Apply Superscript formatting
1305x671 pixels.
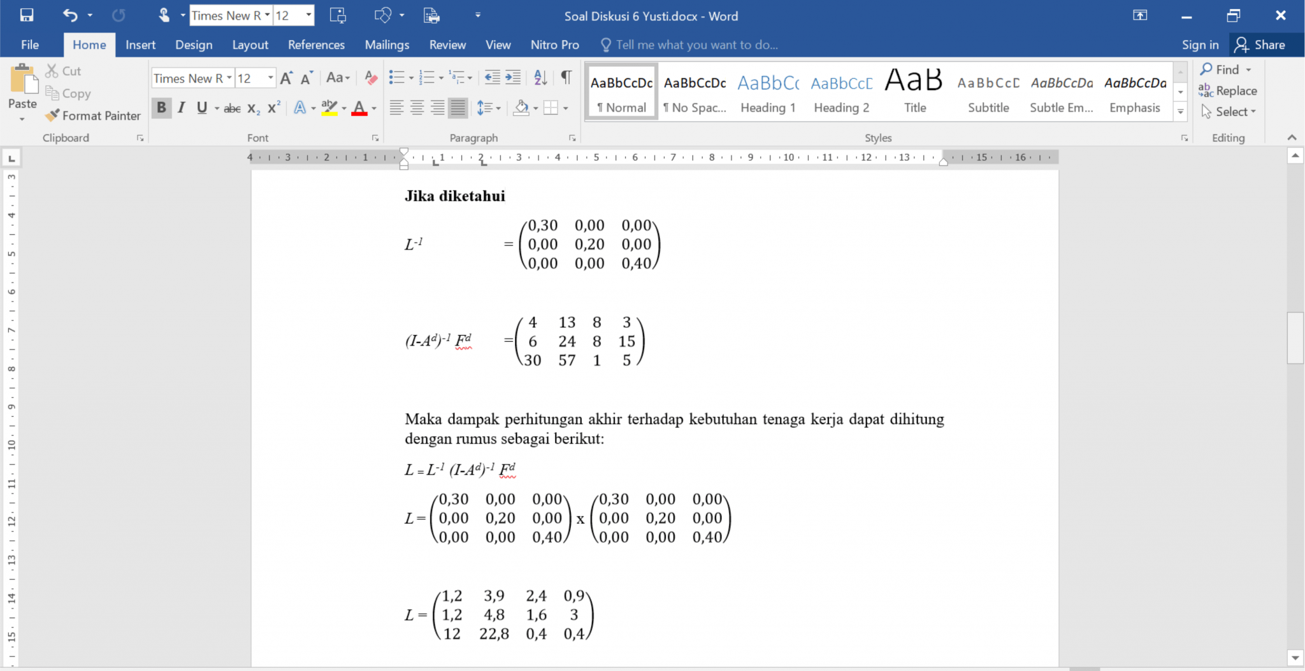pos(273,108)
